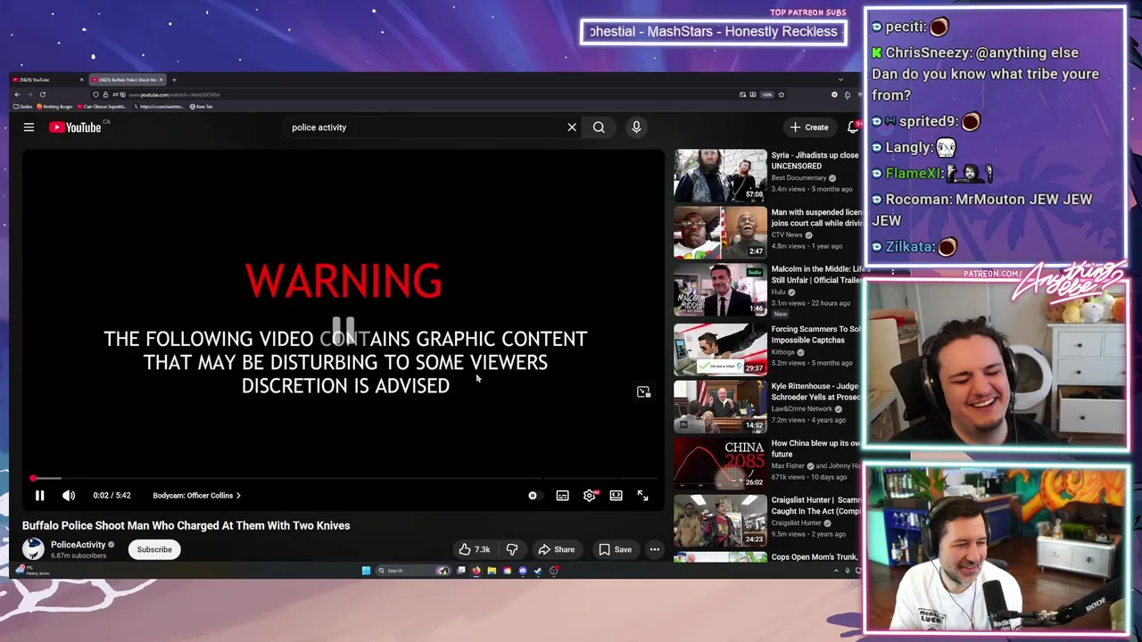Open the Clair Obscur Expedition bookmark
This screenshot has height=642, width=1142.
point(103,106)
